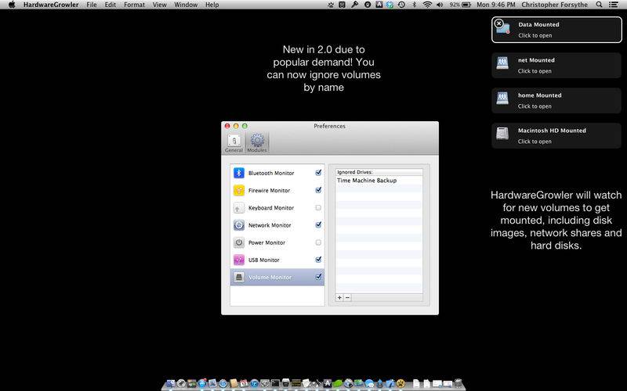The width and height of the screenshot is (627, 391).
Task: Click the home Mounted network drive icon
Action: pos(502,99)
